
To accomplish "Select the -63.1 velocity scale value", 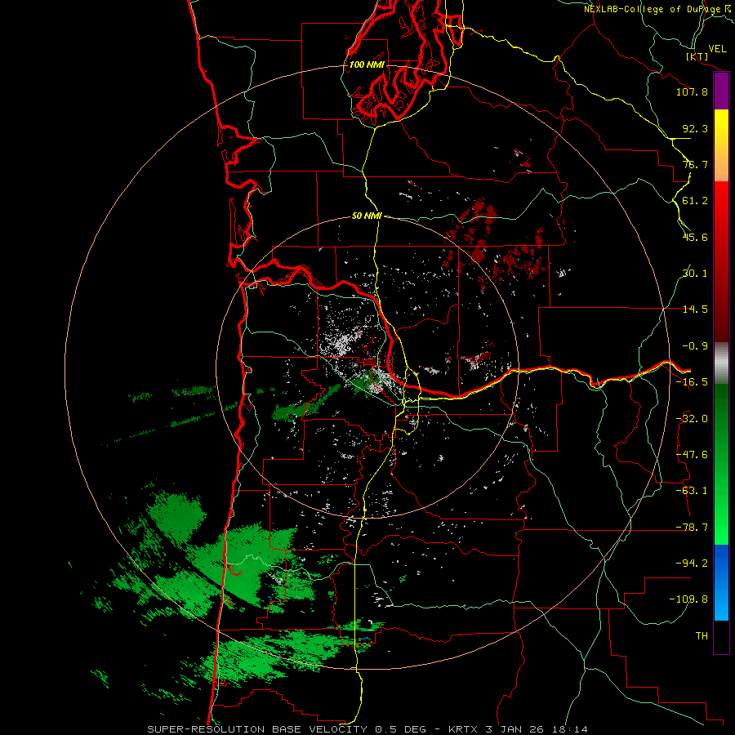I will click(x=692, y=491).
